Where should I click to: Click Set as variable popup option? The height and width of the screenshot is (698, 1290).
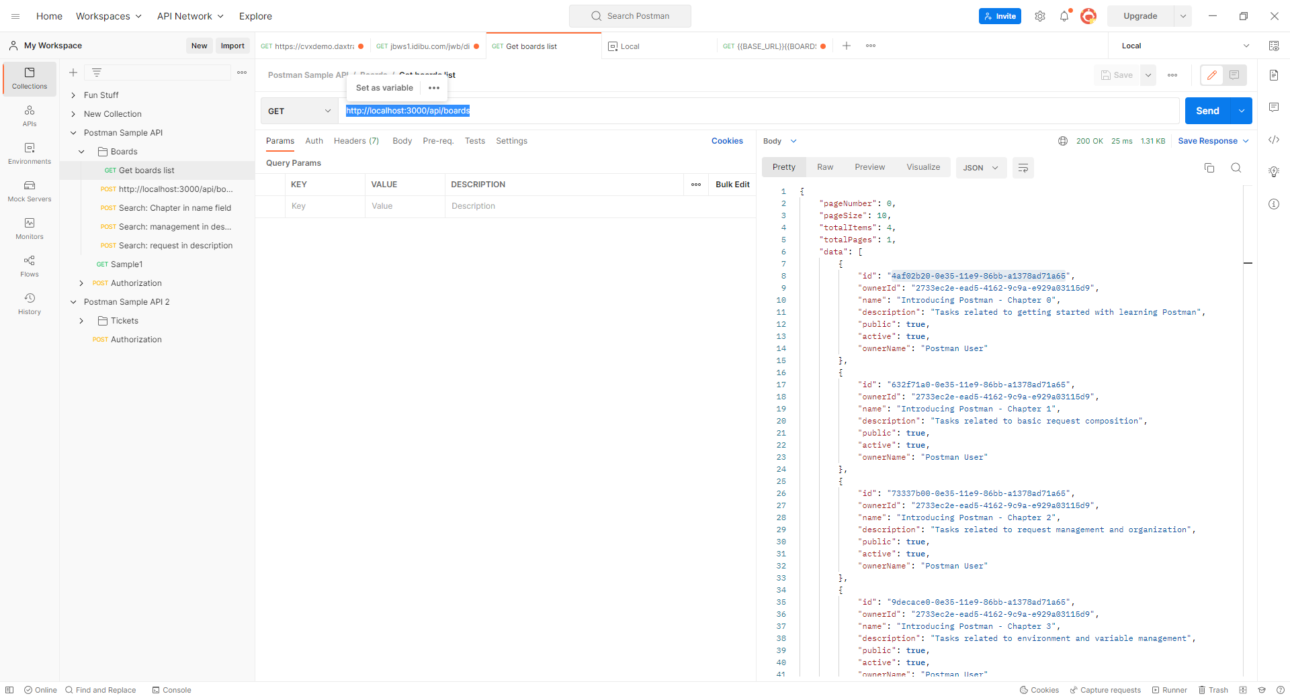[384, 88]
